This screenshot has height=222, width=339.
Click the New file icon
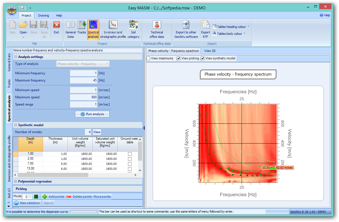pyautogui.click(x=13, y=25)
